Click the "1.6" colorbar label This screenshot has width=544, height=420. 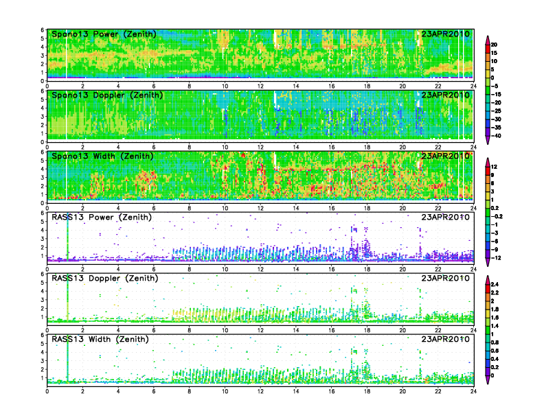(x=495, y=318)
